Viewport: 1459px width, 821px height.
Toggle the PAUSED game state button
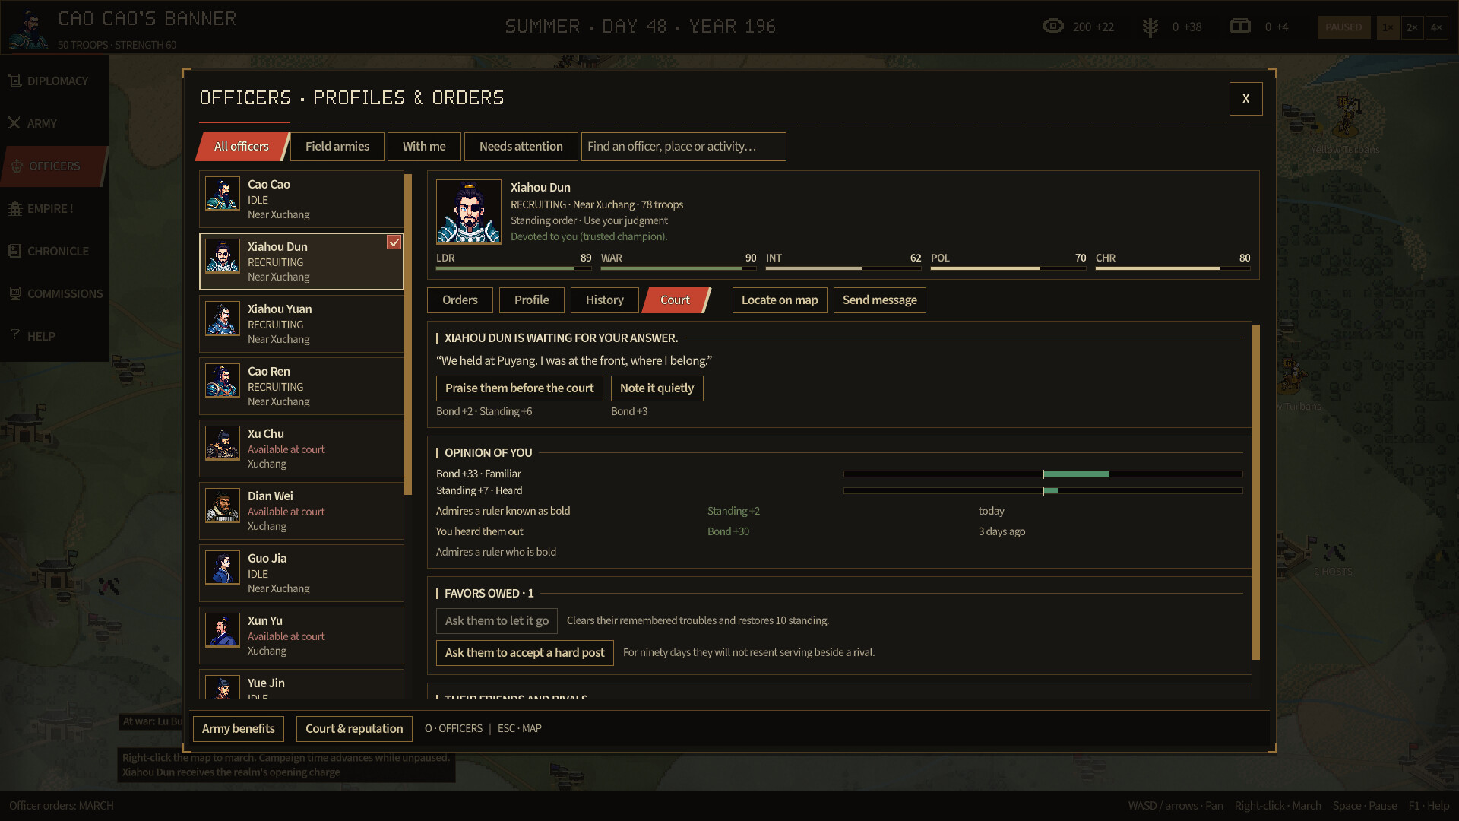click(1343, 27)
